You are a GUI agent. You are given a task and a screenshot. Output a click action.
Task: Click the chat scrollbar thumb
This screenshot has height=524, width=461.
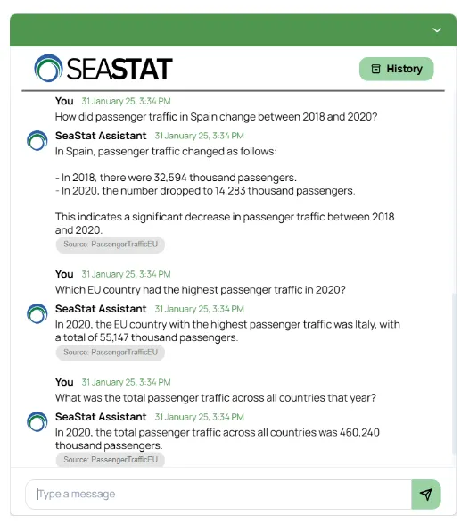(x=454, y=374)
